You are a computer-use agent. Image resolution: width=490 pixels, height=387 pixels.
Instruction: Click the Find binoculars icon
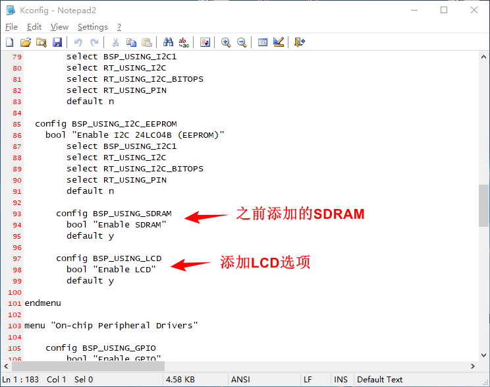pyautogui.click(x=168, y=42)
